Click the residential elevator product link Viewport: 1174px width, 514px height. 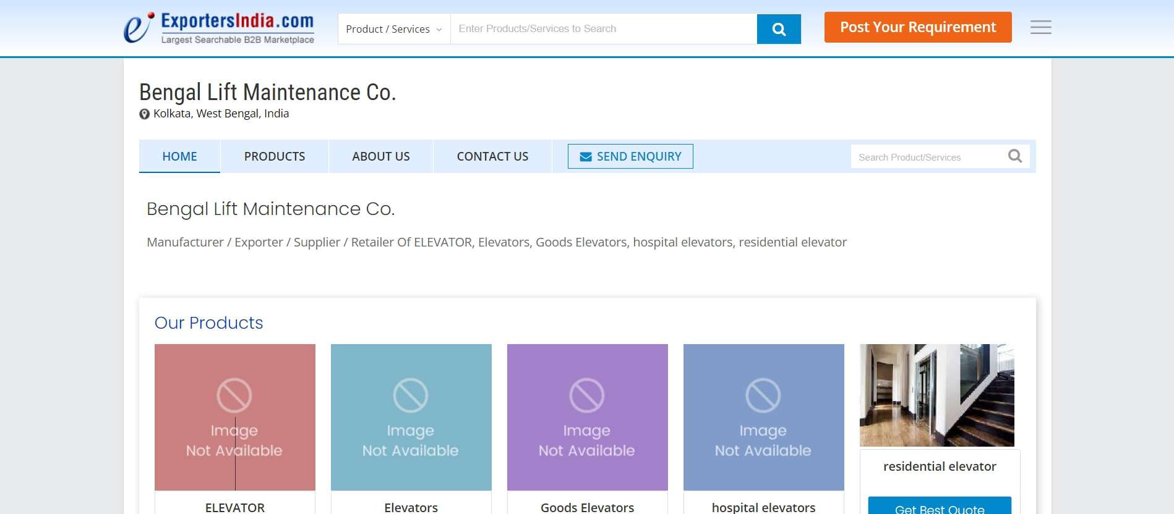point(939,466)
